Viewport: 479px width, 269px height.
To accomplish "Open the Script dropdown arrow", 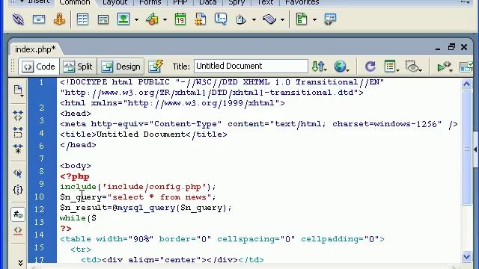I will coord(283,20).
